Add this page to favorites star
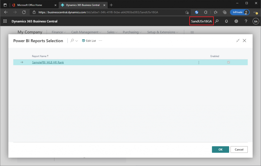Viewport: 261px width, 166px height. [x=187, y=12]
